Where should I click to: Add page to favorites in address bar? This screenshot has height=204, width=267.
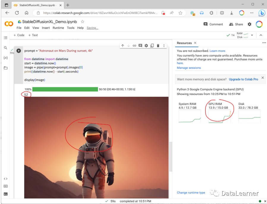[180, 13]
